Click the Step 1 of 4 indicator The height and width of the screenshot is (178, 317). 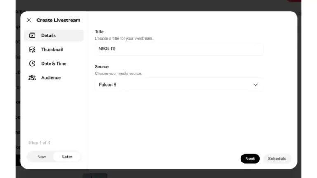(x=39, y=143)
